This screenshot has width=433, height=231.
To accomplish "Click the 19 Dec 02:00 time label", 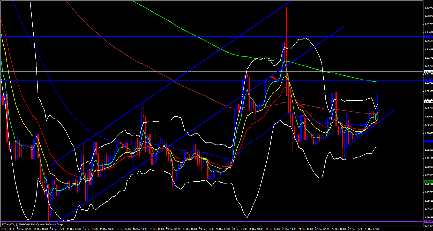I will (x=173, y=229).
